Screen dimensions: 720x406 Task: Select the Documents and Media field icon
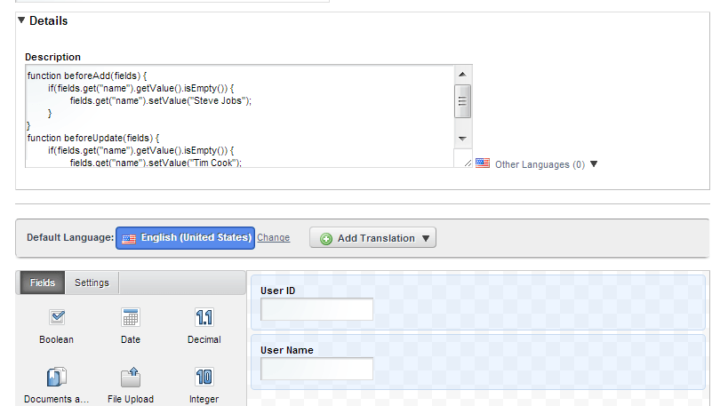coord(56,377)
